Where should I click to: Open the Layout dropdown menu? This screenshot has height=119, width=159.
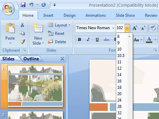tap(59, 25)
